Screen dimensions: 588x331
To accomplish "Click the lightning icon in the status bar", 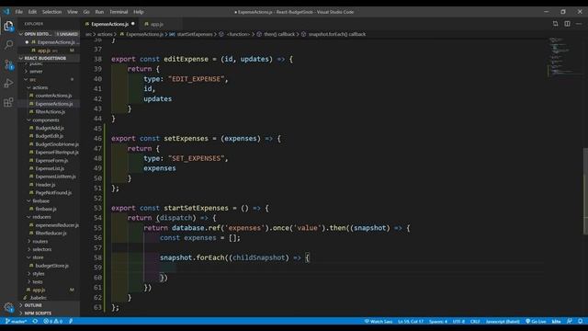I will [x=71, y=321].
